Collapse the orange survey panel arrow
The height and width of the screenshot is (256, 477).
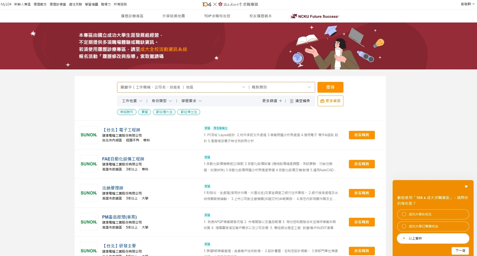pyautogui.click(x=466, y=187)
